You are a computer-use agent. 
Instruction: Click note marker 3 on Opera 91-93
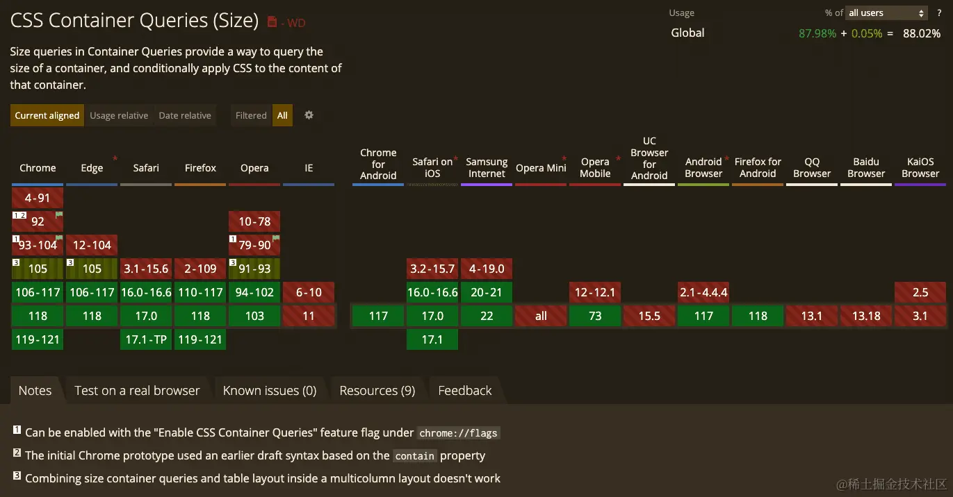tap(233, 262)
